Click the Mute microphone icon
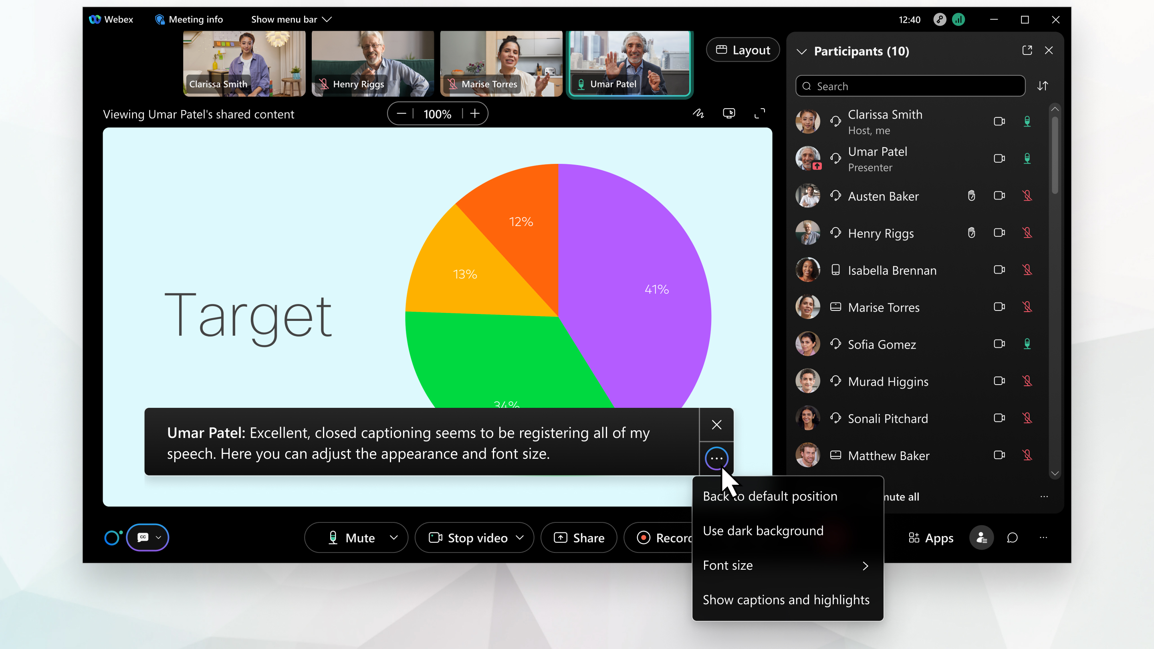 click(333, 538)
